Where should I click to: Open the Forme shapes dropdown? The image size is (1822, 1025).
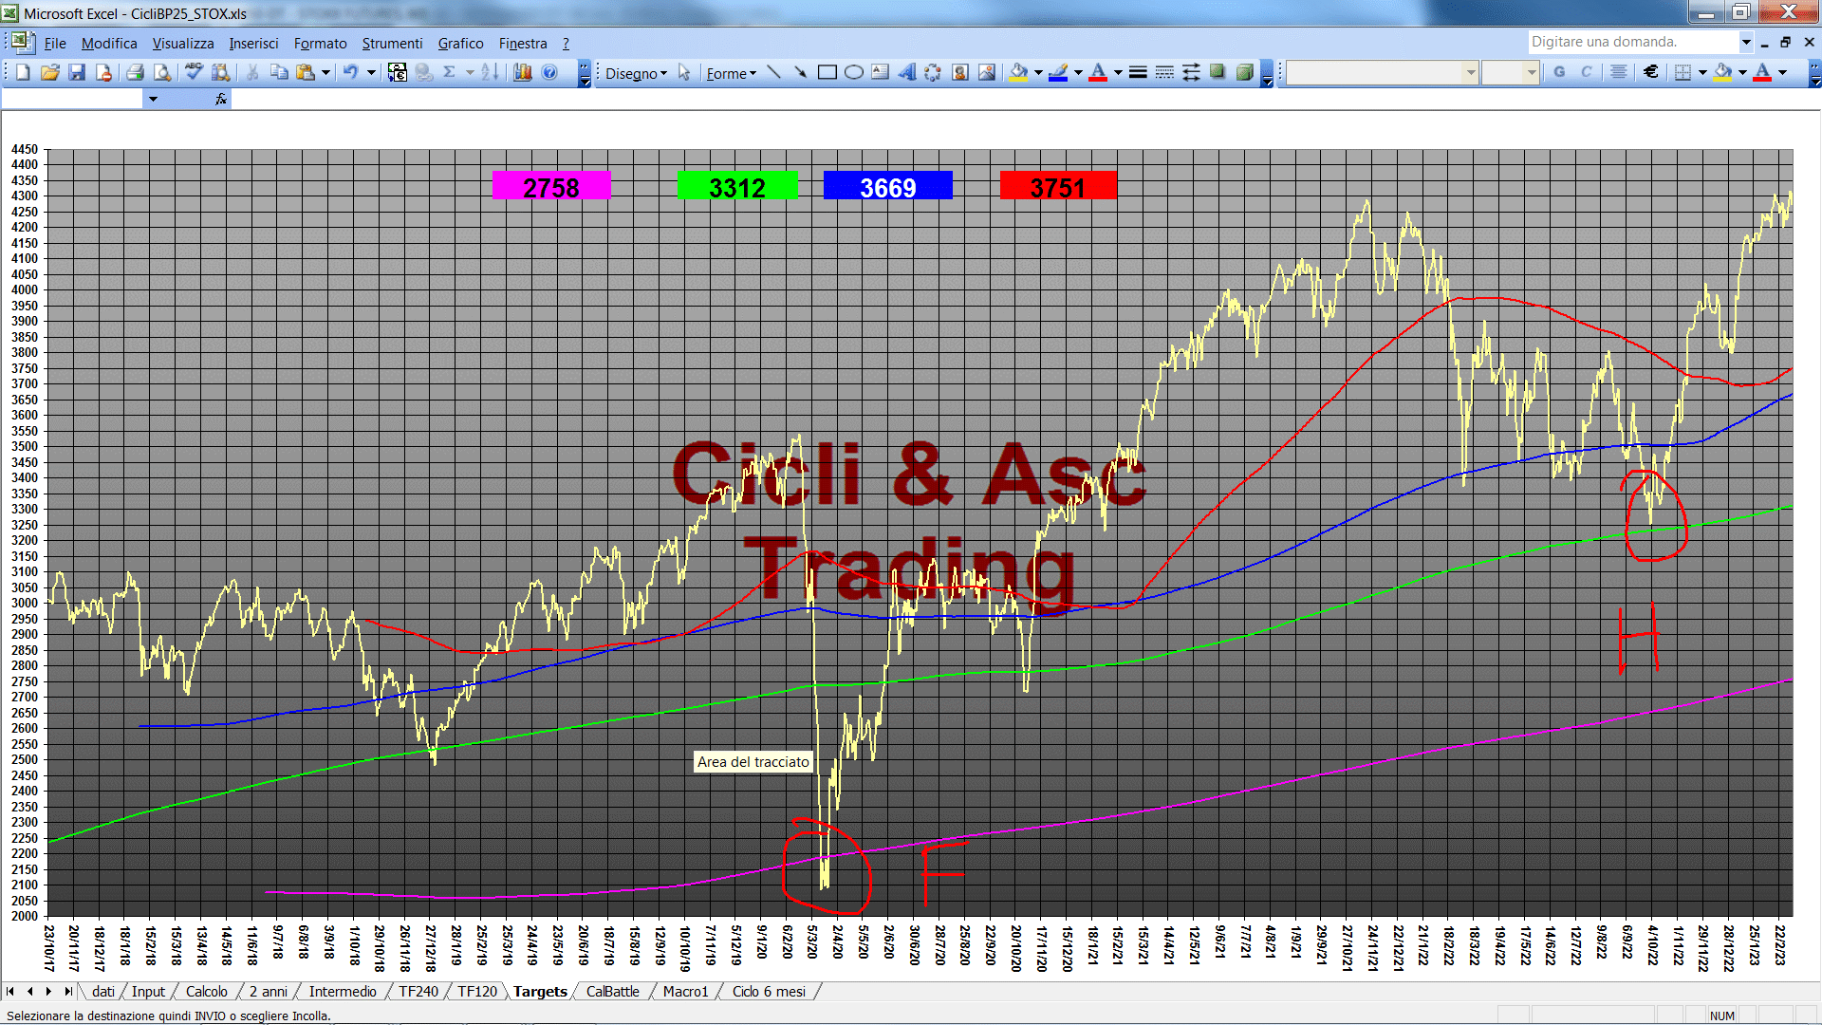click(731, 73)
